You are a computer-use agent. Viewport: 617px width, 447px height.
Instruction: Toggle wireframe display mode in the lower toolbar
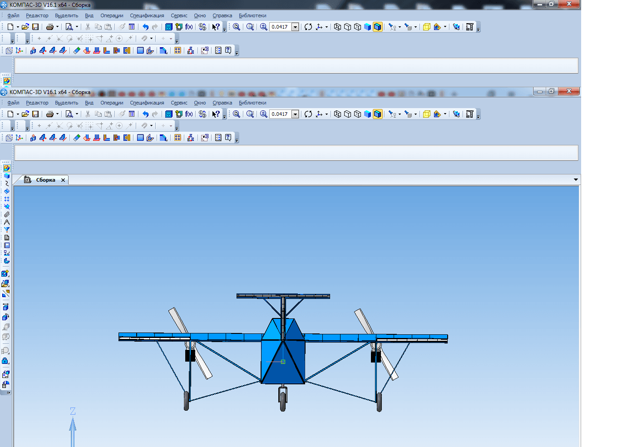pos(337,114)
